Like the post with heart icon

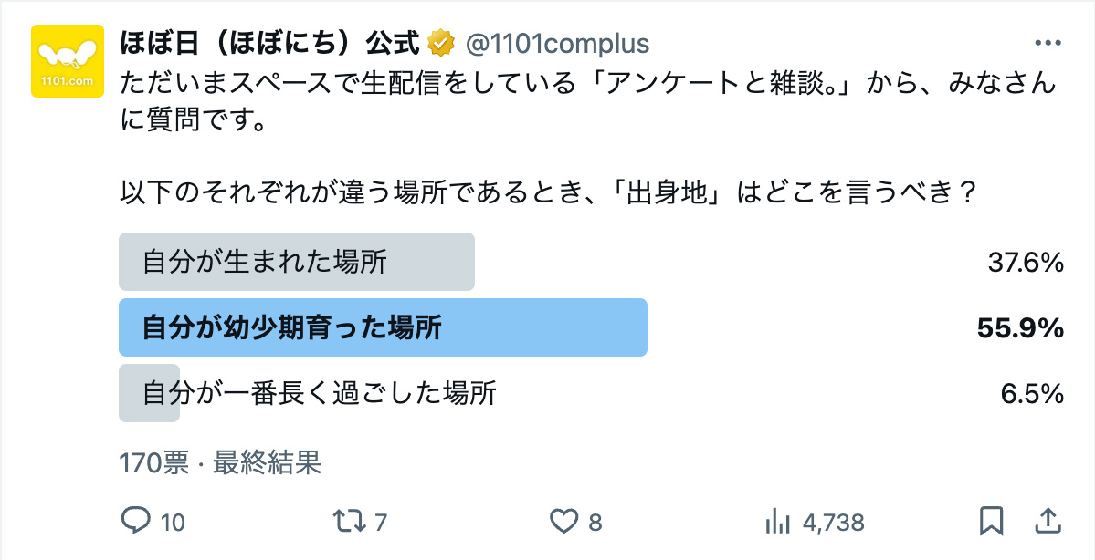563,521
